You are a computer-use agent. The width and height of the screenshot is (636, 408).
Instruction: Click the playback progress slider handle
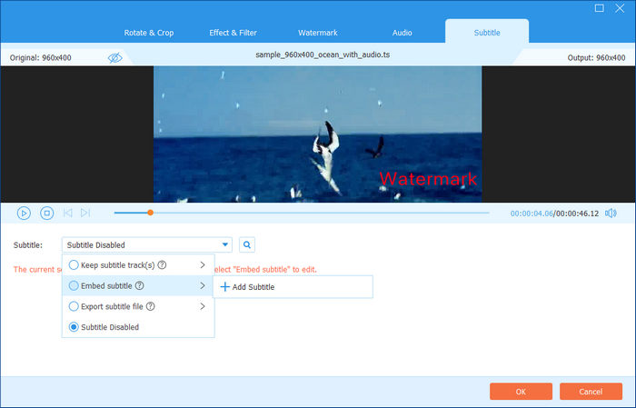point(150,213)
